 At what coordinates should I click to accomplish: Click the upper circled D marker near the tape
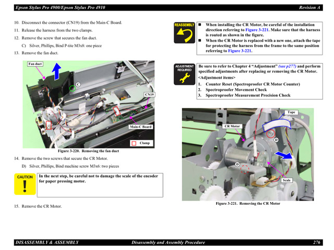click(x=276, y=140)
